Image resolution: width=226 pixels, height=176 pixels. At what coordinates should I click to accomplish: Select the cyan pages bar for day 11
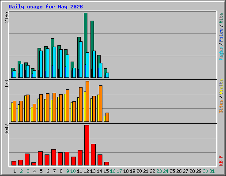81,59
